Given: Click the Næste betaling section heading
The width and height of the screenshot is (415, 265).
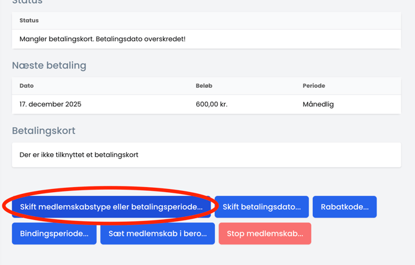Looking at the screenshot, I should coord(49,65).
